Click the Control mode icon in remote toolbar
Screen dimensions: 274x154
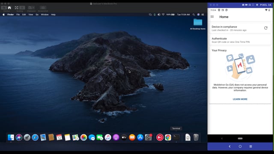tap(4, 8)
